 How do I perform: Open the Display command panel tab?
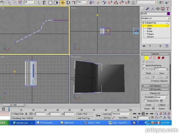click(163, 9)
